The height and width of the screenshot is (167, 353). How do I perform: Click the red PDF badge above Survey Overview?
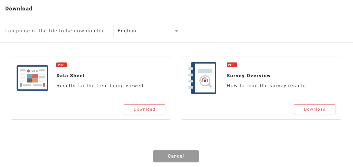[232, 65]
